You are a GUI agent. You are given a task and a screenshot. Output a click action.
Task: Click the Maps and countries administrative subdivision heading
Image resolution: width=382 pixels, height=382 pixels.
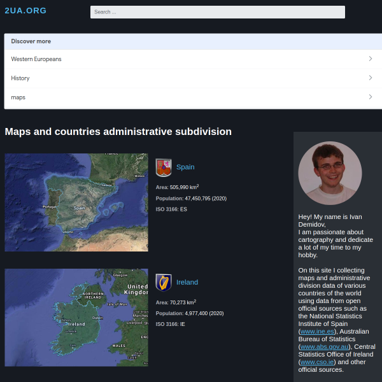click(118, 132)
